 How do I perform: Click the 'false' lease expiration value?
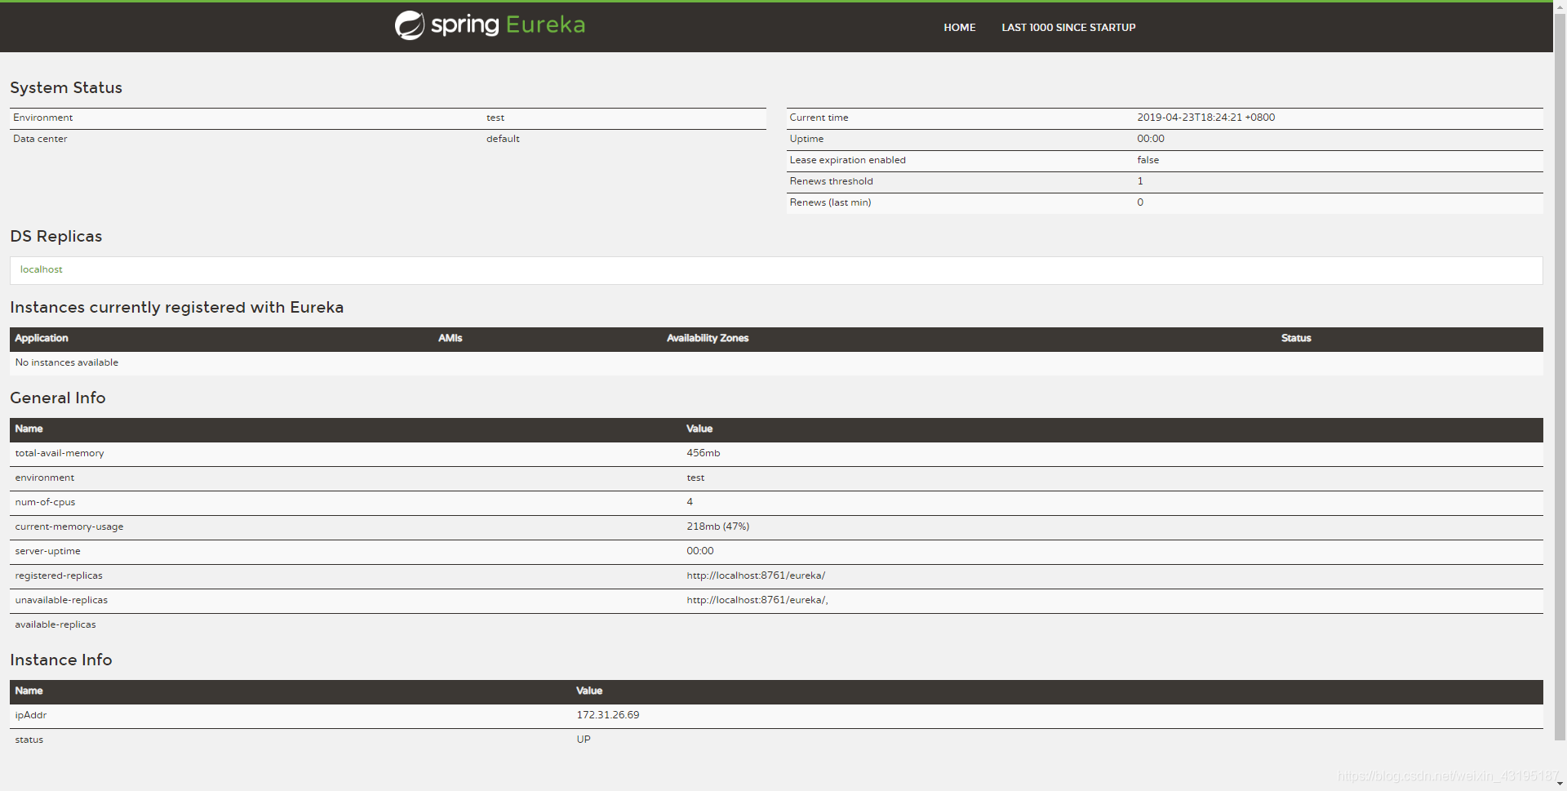pyautogui.click(x=1148, y=160)
